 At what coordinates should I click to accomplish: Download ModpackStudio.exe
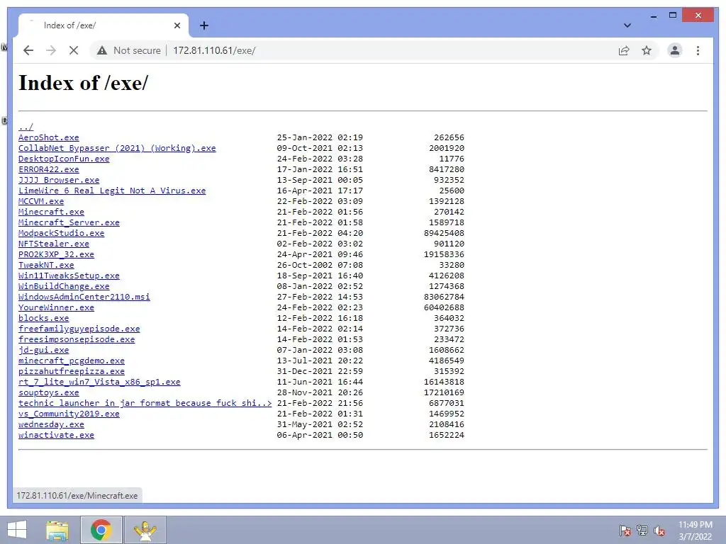[x=62, y=233]
